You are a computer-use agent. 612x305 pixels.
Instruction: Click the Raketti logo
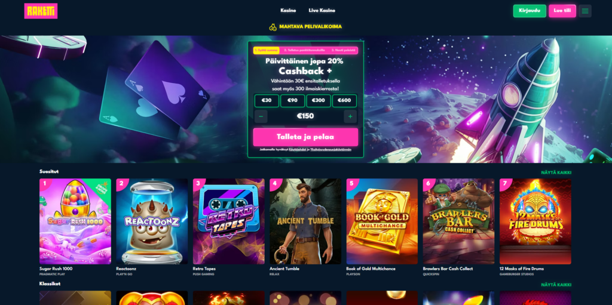[41, 11]
